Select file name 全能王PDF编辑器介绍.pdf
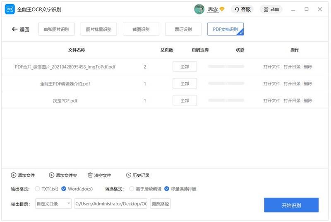 pyautogui.click(x=65, y=84)
